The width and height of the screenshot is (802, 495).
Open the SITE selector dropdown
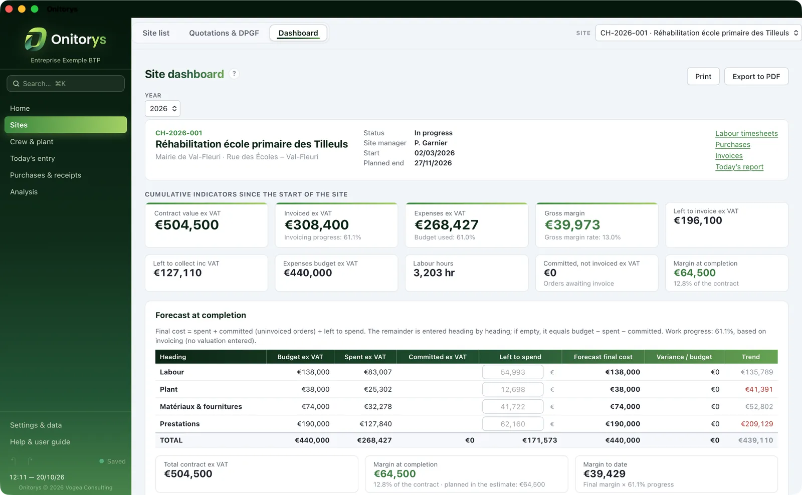699,33
